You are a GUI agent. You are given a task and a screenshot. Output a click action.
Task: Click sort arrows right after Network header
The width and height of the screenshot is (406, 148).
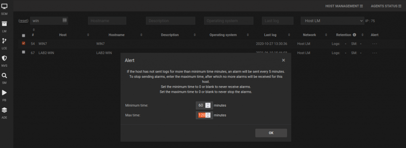point(326,35)
